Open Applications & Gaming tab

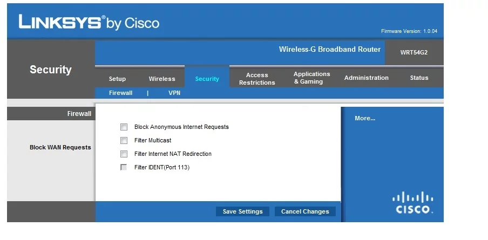tap(311, 78)
